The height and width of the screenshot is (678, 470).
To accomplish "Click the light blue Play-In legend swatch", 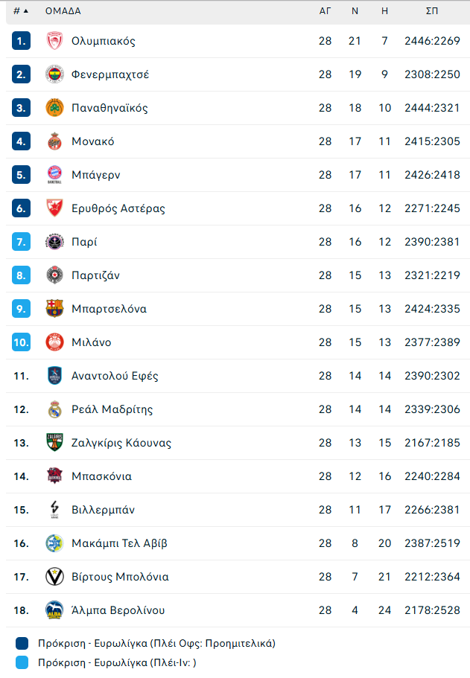I will tap(22, 662).
